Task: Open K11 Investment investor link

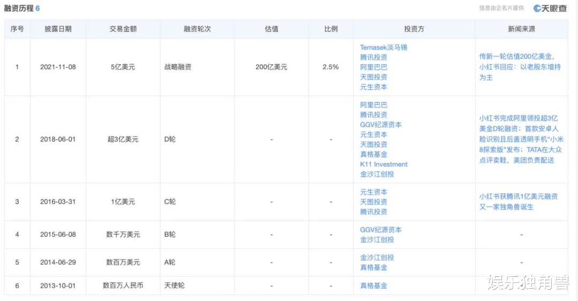Action: [384, 164]
